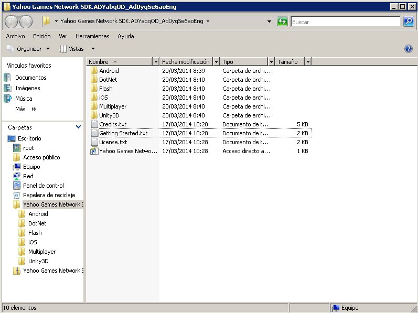Run the search with the magnifier button
This screenshot has width=418, height=313.
(409, 21)
